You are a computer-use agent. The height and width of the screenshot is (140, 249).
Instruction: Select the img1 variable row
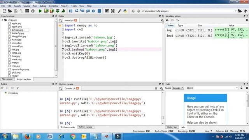(x=207, y=35)
